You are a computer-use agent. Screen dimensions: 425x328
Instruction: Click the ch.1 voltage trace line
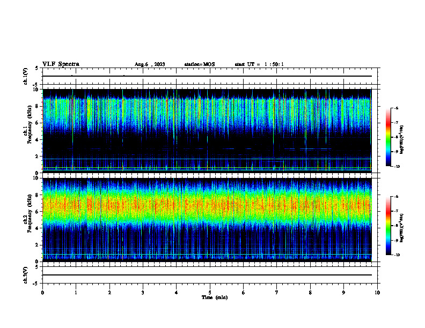pos(207,76)
